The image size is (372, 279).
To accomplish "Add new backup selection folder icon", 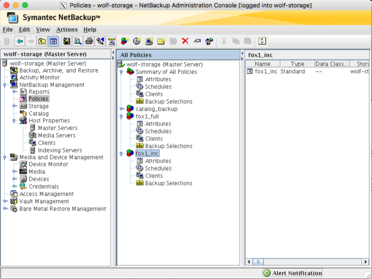I will point(161,41).
